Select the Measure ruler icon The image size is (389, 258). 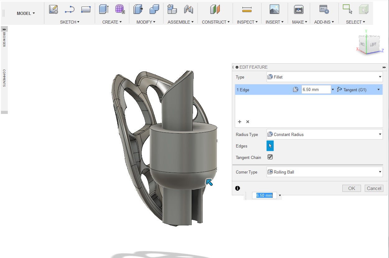[247, 10]
